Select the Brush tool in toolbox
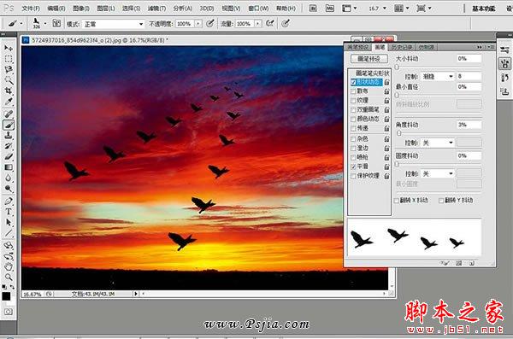 [9, 125]
